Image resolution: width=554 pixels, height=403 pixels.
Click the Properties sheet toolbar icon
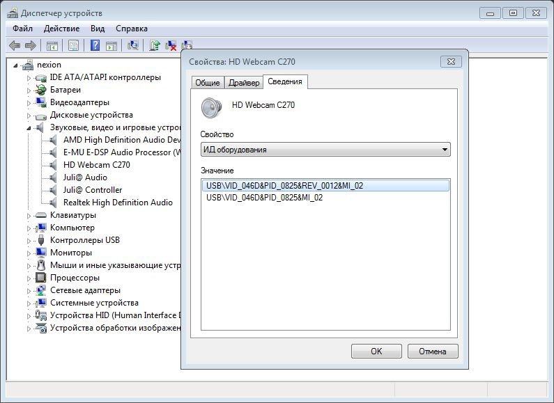coord(73,46)
